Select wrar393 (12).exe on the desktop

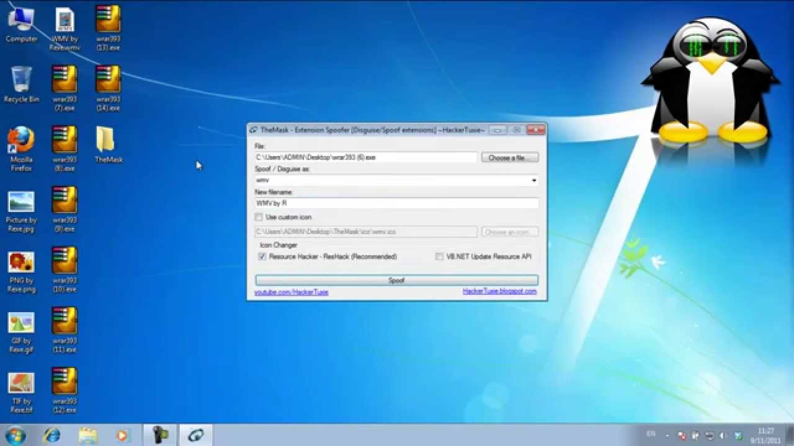pyautogui.click(x=65, y=391)
